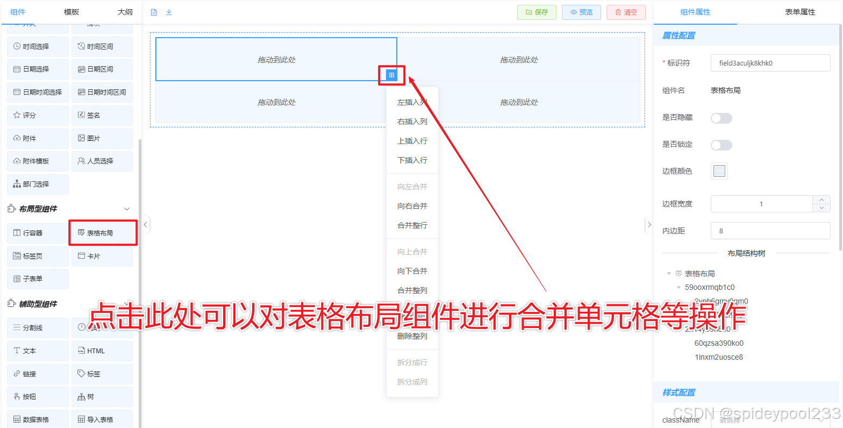The height and width of the screenshot is (428, 843).
Task: Choose 上插入行 from the context menu
Action: 412,141
